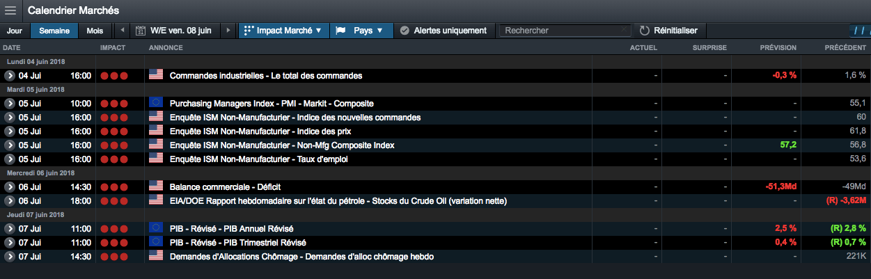Image resolution: width=871 pixels, height=279 pixels.
Task: Click EU flag on PIB Annuel Révisé row
Action: click(156, 228)
